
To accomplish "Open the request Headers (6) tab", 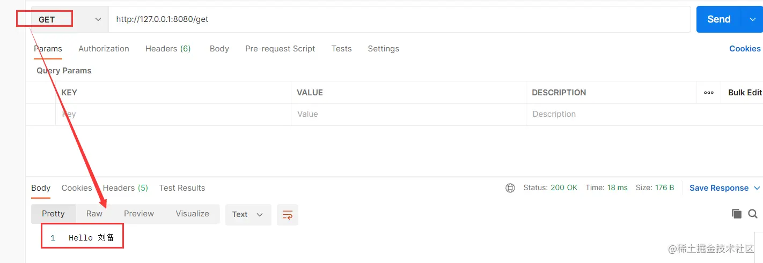I will 168,49.
